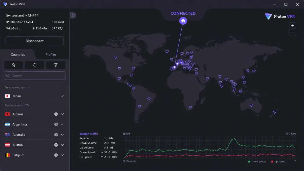Expand Japan server list chevron
304x171 pixels.
point(62,96)
